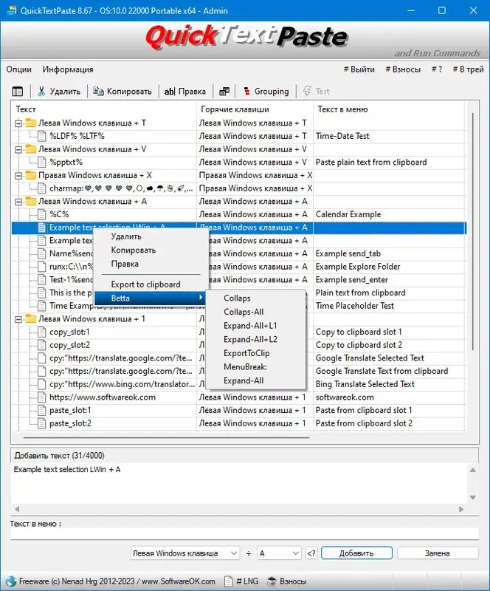
Task: Click the ab| Правка toolbar button
Action: coord(185,91)
